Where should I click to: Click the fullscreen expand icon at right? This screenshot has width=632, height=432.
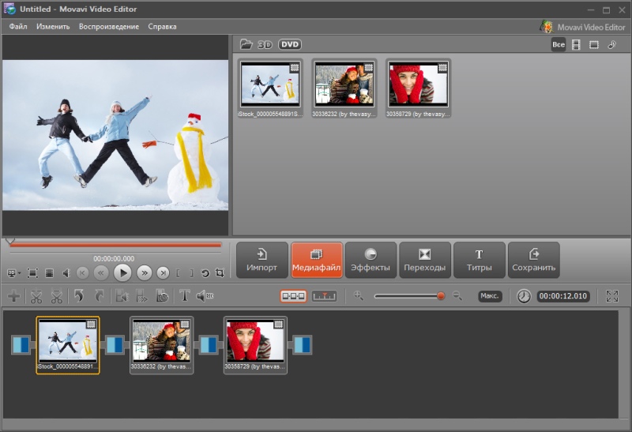[611, 296]
